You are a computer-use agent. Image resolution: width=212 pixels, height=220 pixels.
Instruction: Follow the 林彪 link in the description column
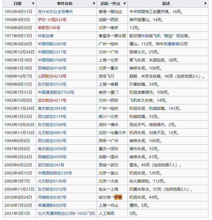(x=145, y=36)
